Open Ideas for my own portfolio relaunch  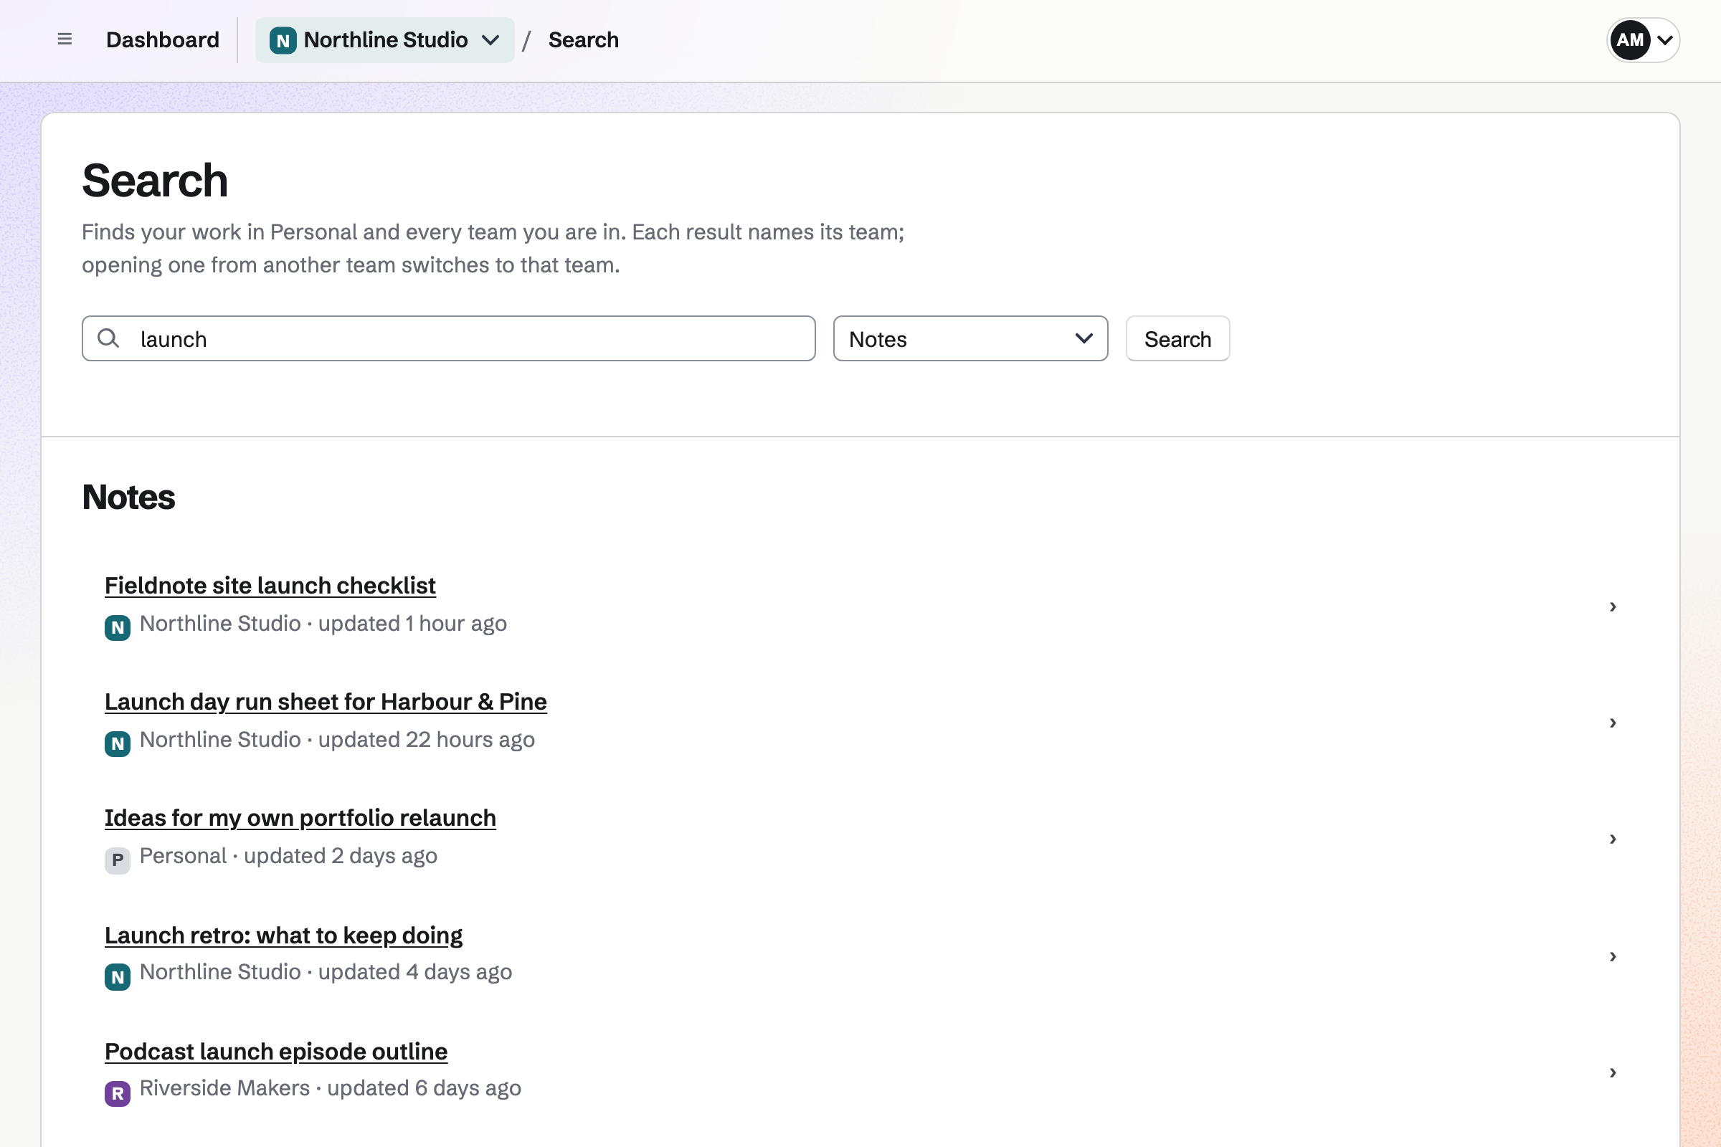300,818
